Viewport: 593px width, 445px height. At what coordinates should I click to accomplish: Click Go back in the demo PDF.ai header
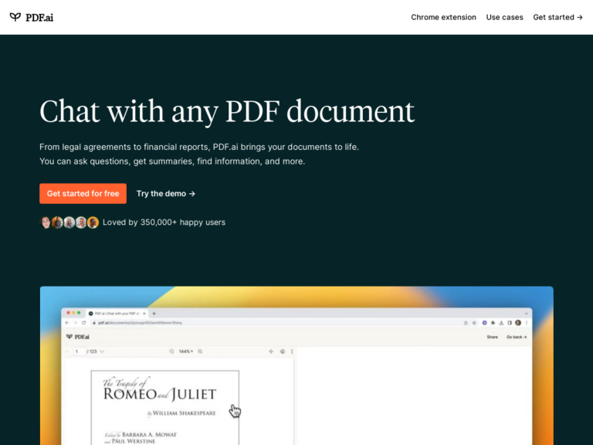tap(517, 337)
